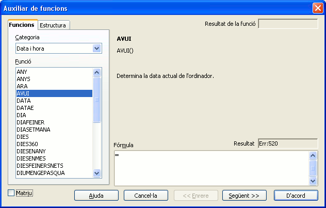Viewport: 326px width, 208px height.
Task: Pick the DIUMENGEPASQUA function
Action: 40,173
